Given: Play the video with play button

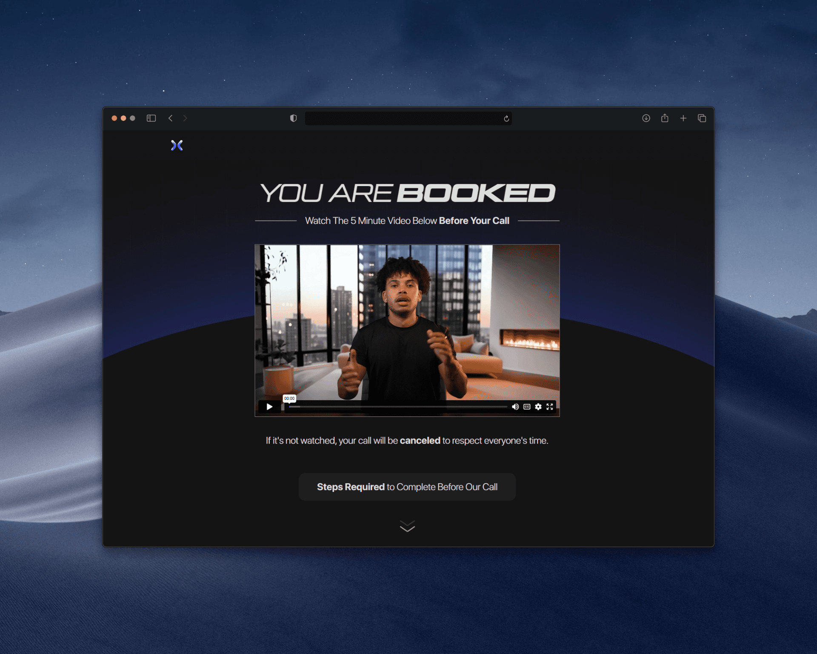Looking at the screenshot, I should pyautogui.click(x=269, y=407).
